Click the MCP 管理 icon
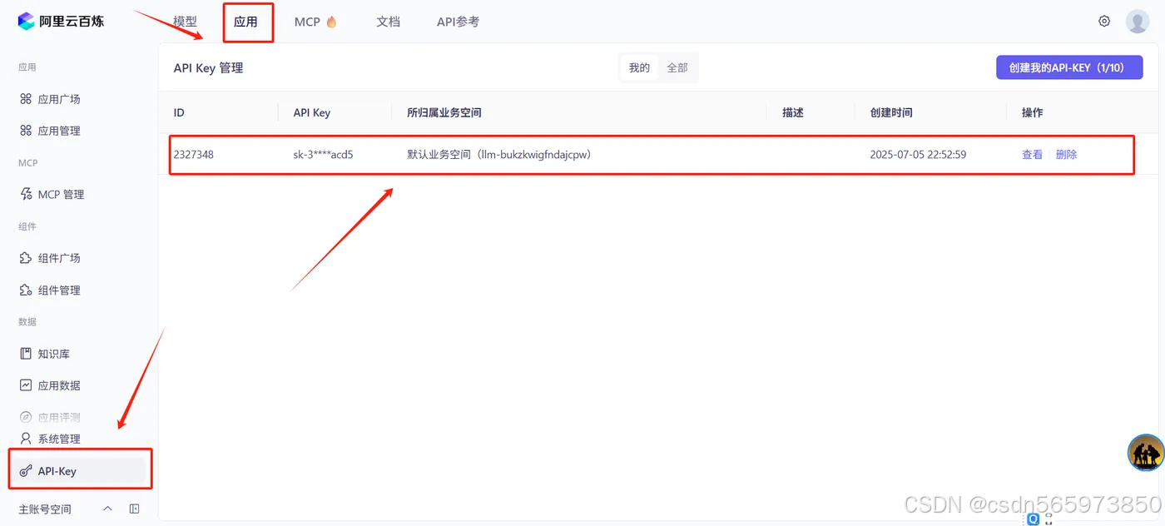1165x526 pixels. click(x=26, y=194)
